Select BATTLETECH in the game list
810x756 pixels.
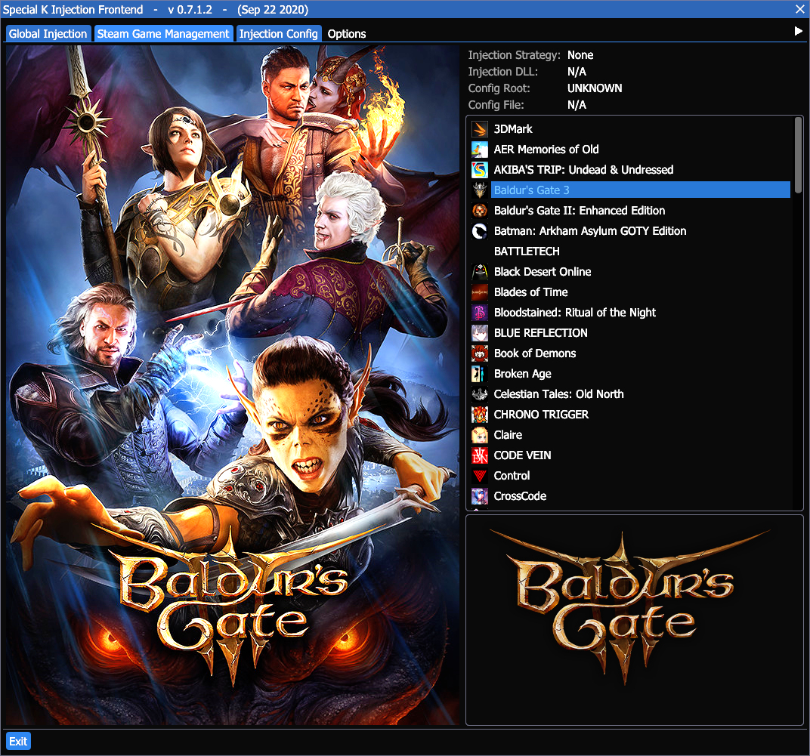point(527,251)
